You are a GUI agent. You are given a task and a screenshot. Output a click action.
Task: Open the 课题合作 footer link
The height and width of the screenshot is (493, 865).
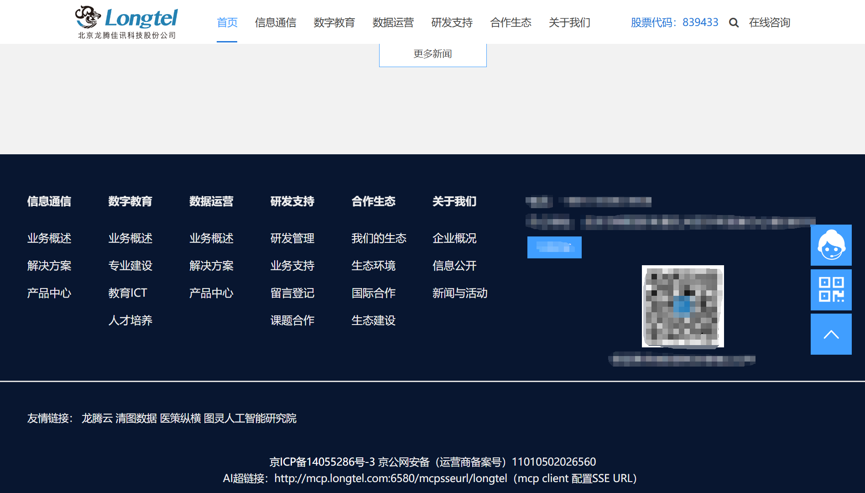(292, 320)
